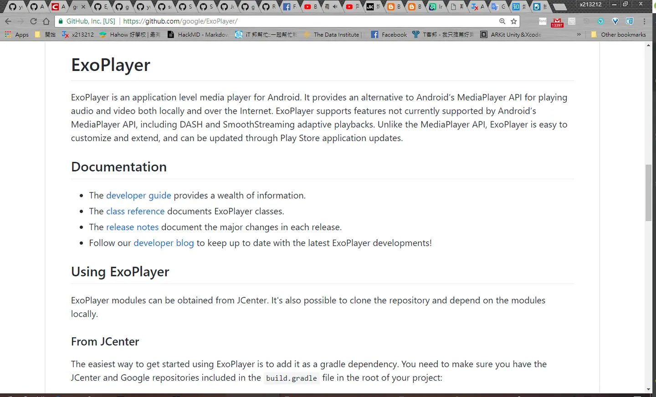Screen dimensions: 656x397
Task: Open Chrome's three-dot menu
Action: click(645, 21)
